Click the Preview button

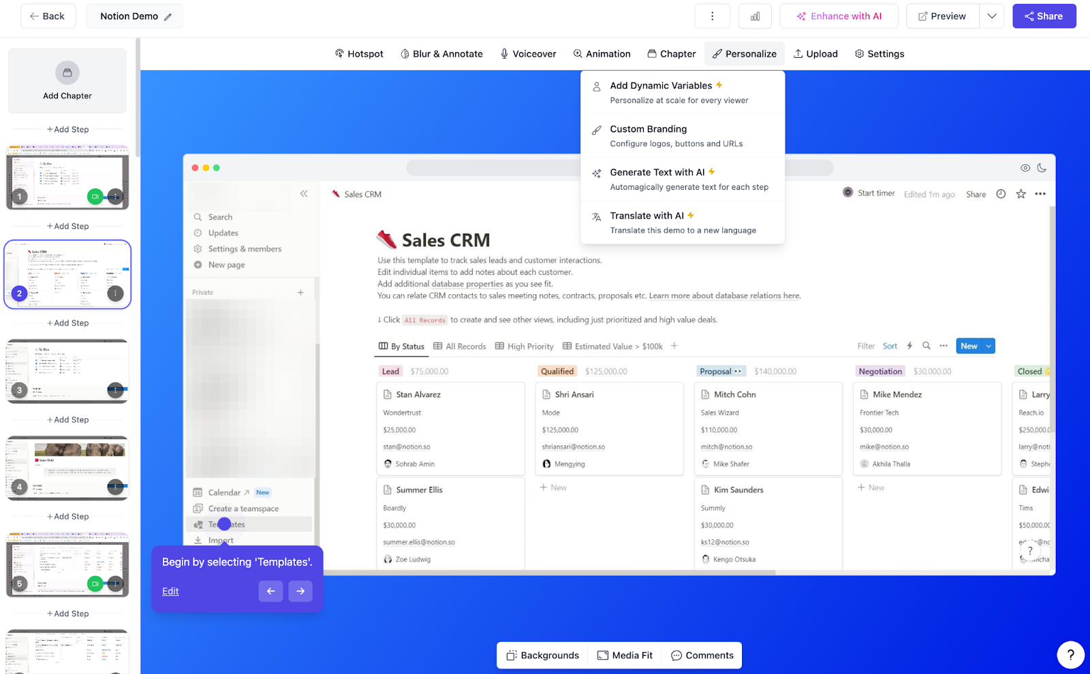pyautogui.click(x=942, y=16)
